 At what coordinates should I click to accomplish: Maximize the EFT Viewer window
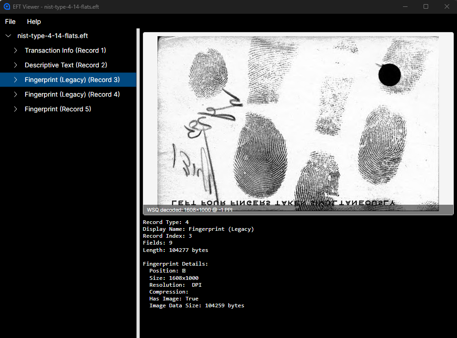coord(426,6)
